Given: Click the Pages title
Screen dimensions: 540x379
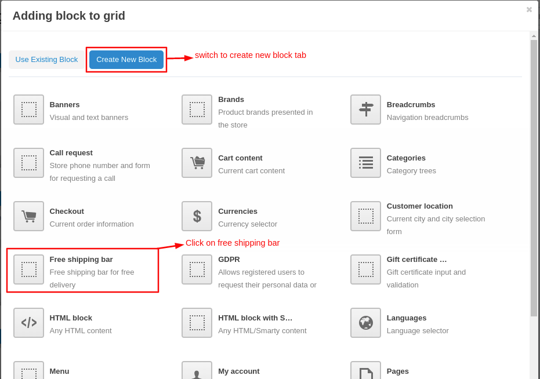Looking at the screenshot, I should [x=398, y=371].
